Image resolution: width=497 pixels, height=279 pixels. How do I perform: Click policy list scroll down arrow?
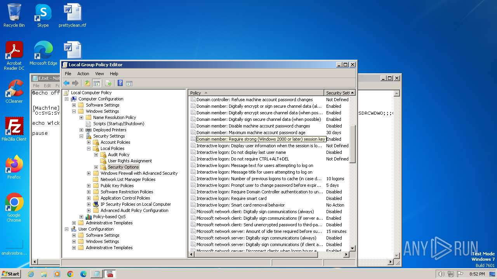353,248
